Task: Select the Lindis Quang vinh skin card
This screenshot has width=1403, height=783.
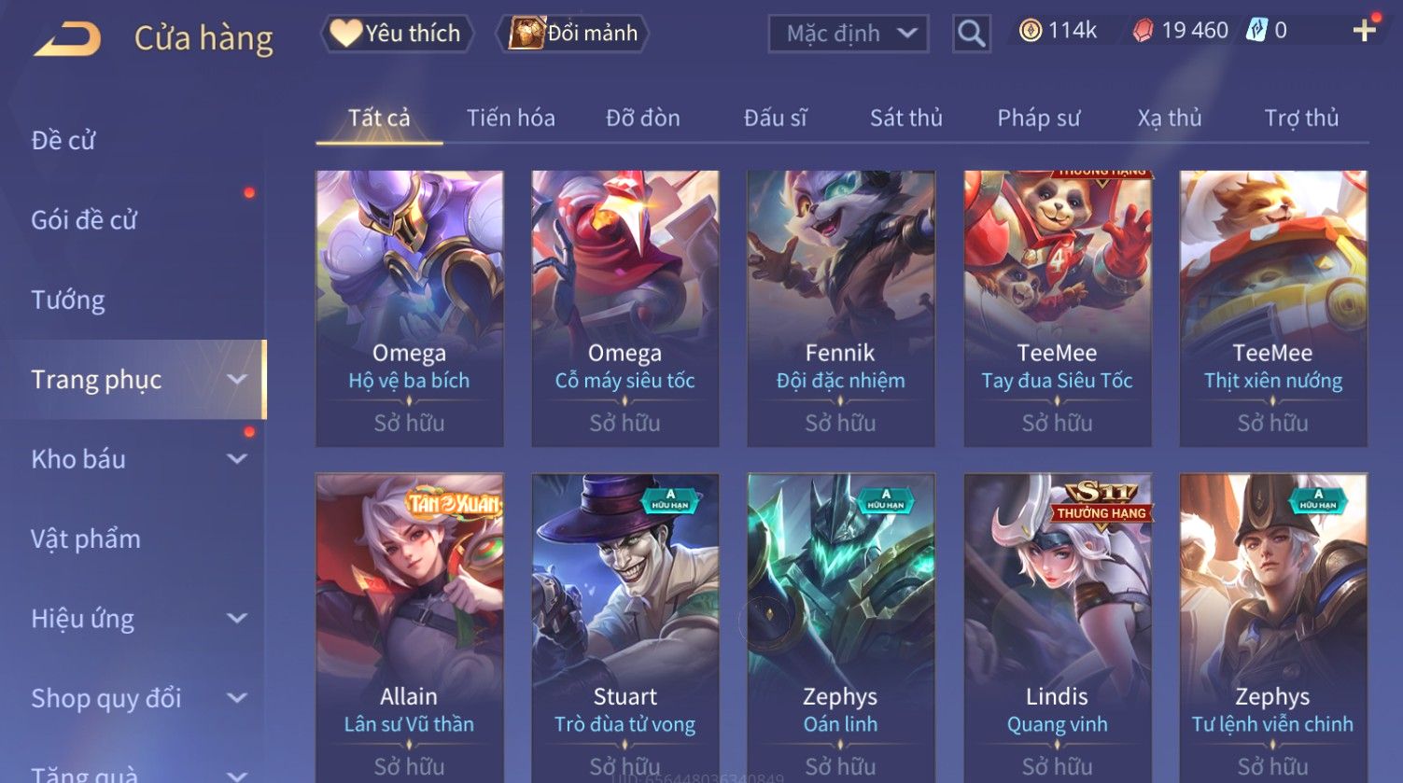Action: [x=1057, y=627]
